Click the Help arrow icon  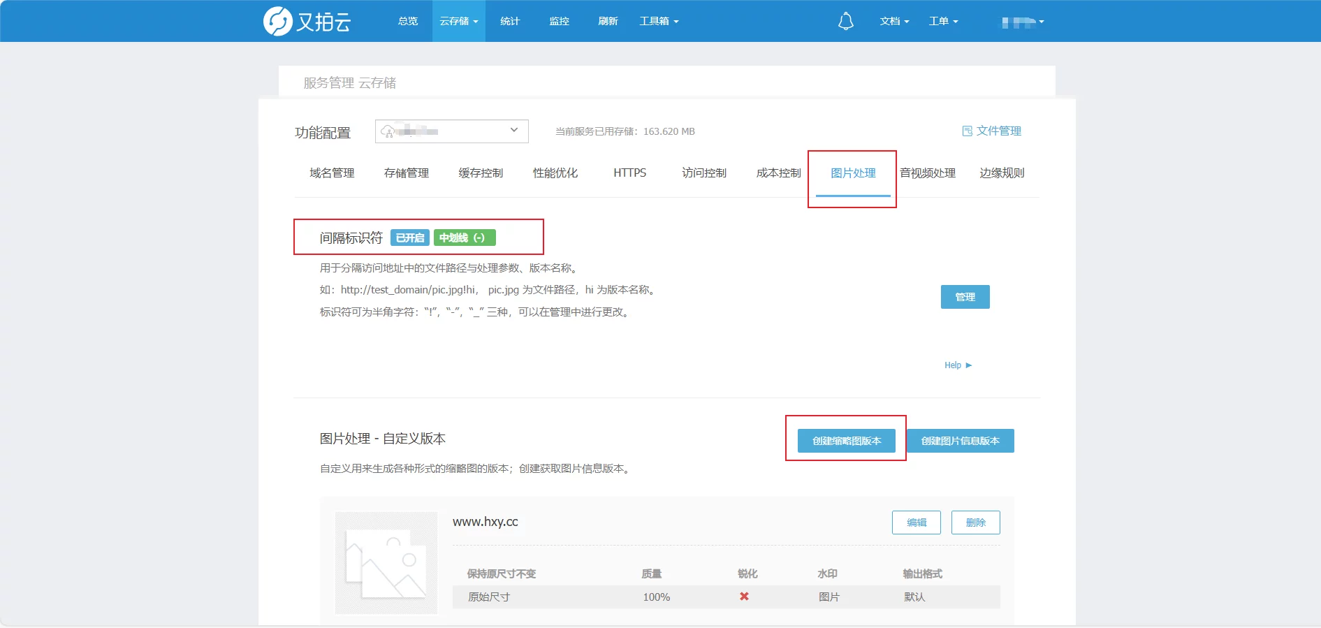(969, 365)
